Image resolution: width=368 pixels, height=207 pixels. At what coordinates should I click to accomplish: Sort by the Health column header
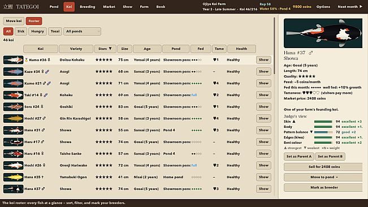241,49
